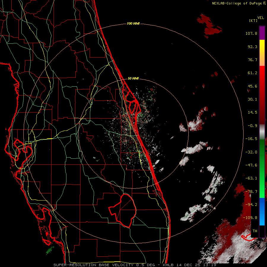Click the -109.8 velocity scale value
The image size is (267, 267).
click(x=250, y=218)
